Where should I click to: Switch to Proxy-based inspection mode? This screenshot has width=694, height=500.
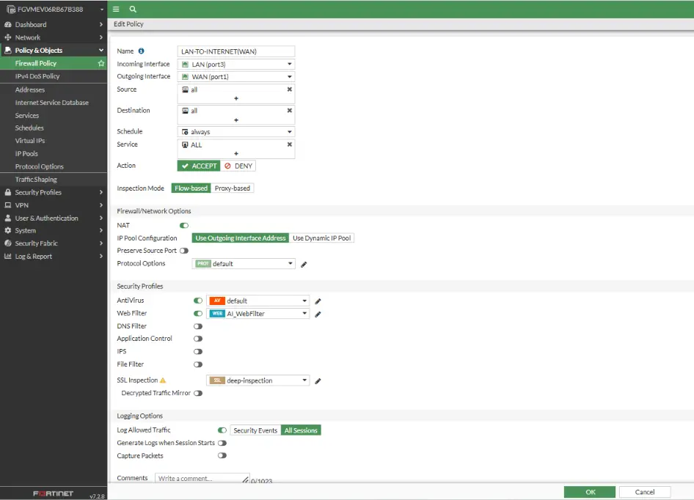(x=233, y=188)
